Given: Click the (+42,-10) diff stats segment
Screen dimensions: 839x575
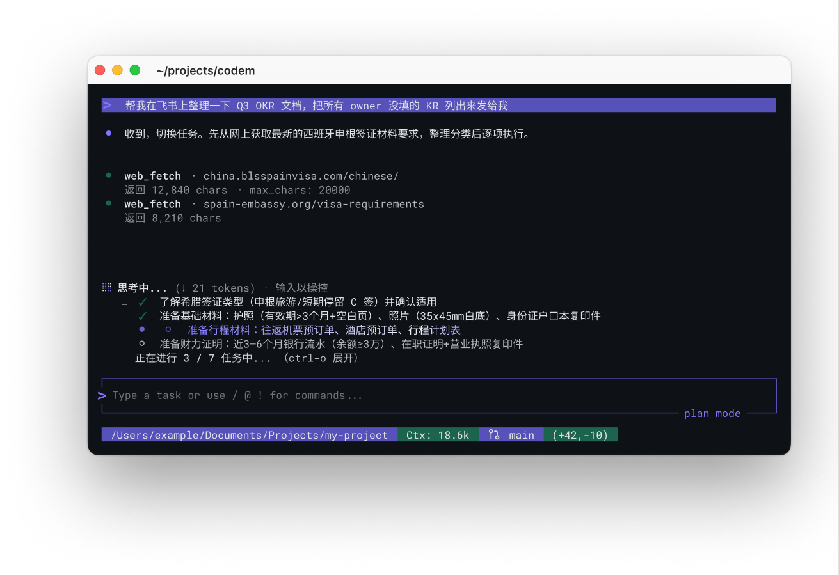Looking at the screenshot, I should pyautogui.click(x=581, y=435).
